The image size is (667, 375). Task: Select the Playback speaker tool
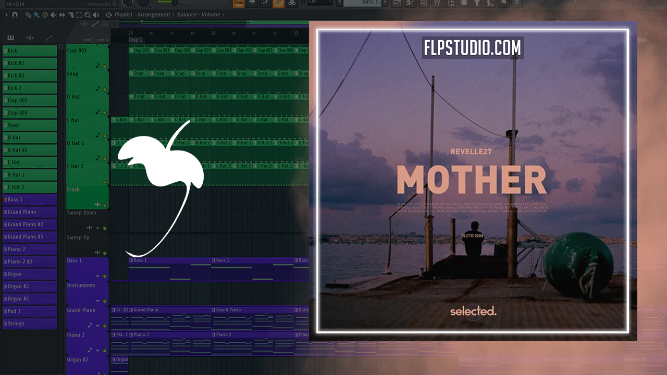[95, 15]
